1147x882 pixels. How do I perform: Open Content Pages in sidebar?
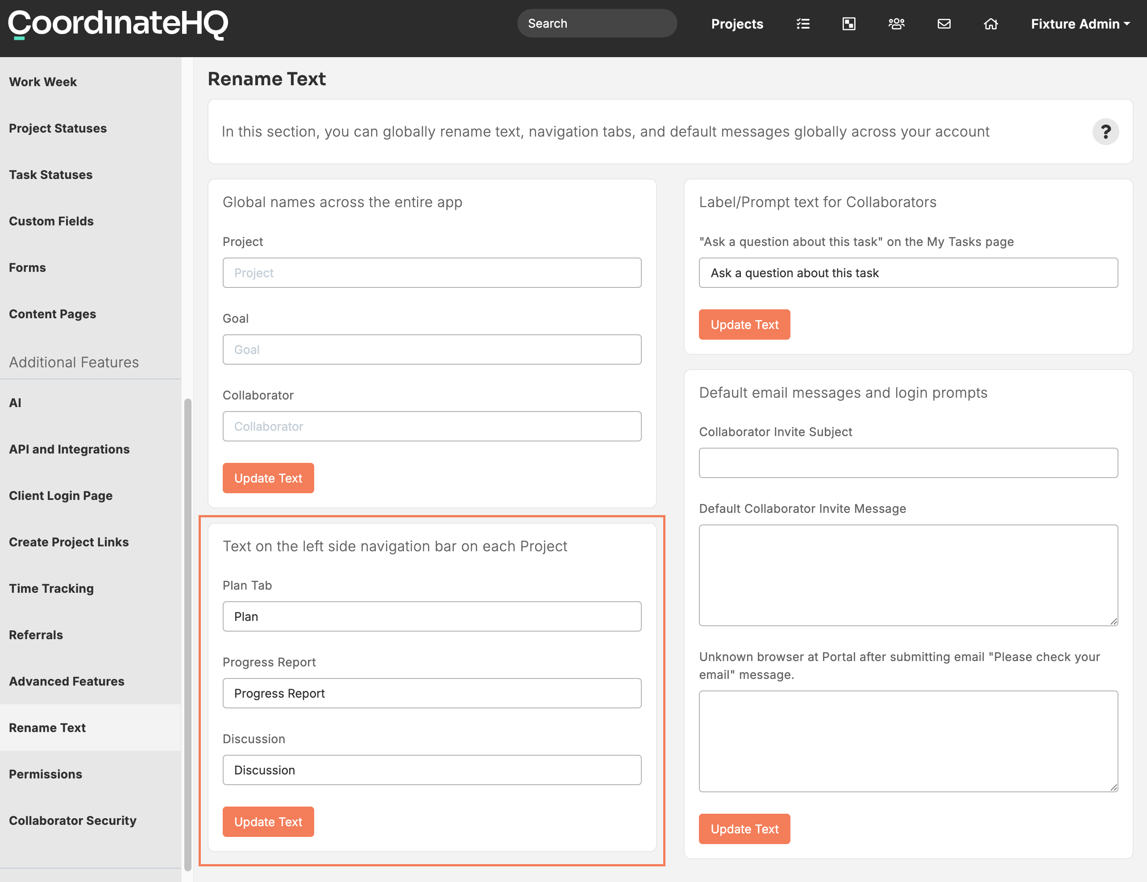pyautogui.click(x=90, y=314)
